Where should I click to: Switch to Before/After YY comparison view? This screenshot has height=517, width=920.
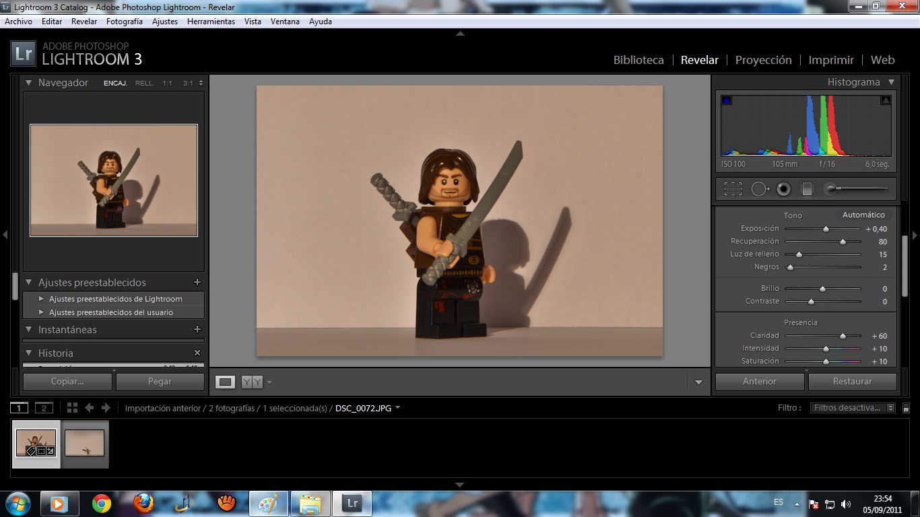click(252, 382)
